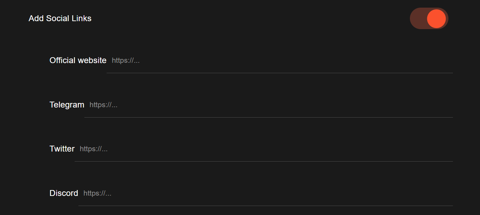The height and width of the screenshot is (215, 480).
Task: Click the https placeholder beside Telegram
Action: (103, 105)
